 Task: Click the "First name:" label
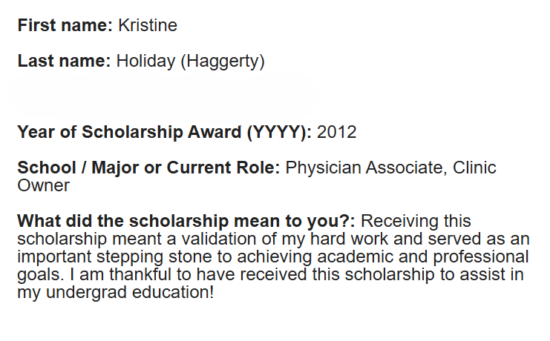[x=65, y=25]
